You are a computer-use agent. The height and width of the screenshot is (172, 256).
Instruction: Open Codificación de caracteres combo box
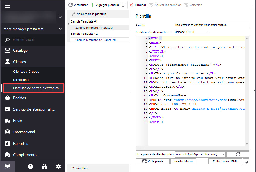pyautogui.click(x=192, y=32)
